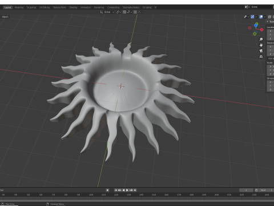Toggle X-ray view icon

click(269, 17)
